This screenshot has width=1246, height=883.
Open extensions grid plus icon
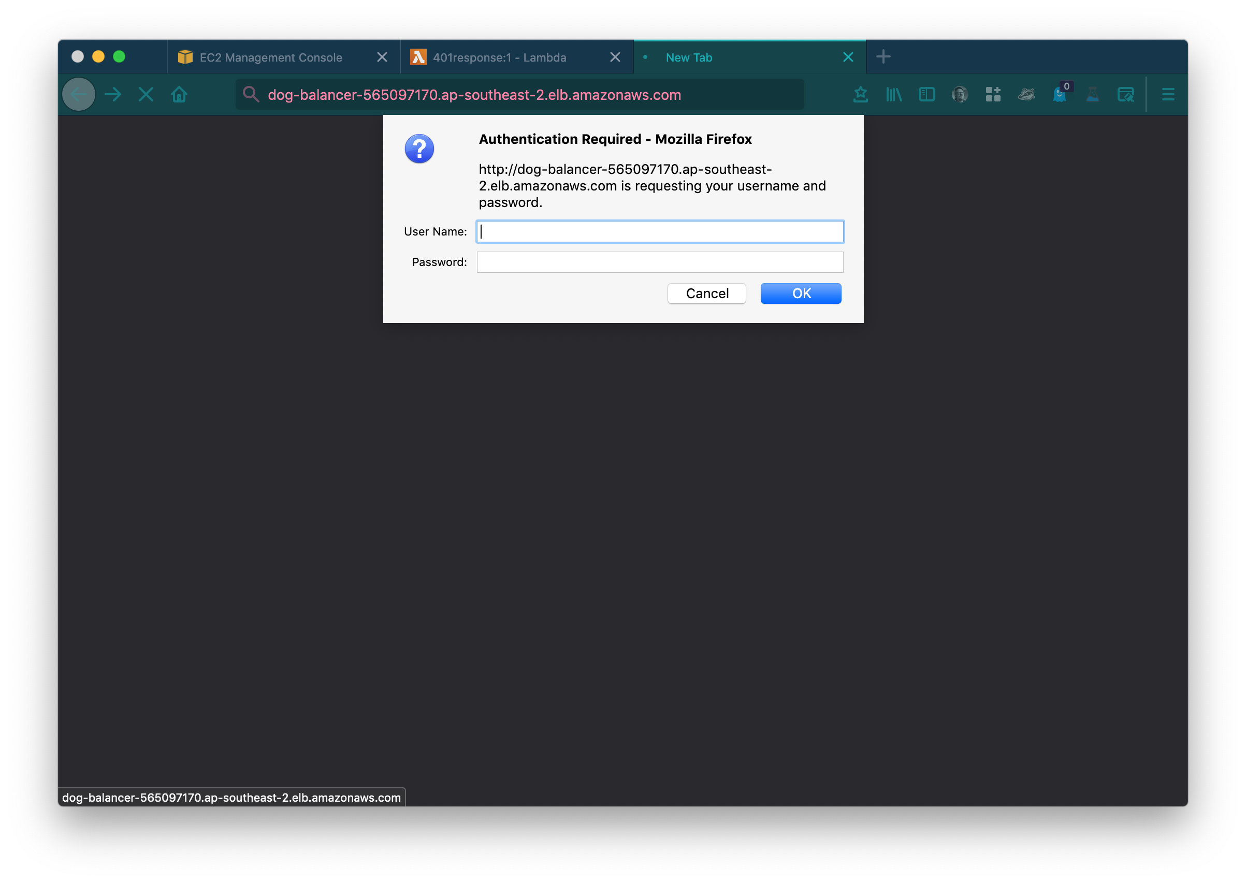993,95
